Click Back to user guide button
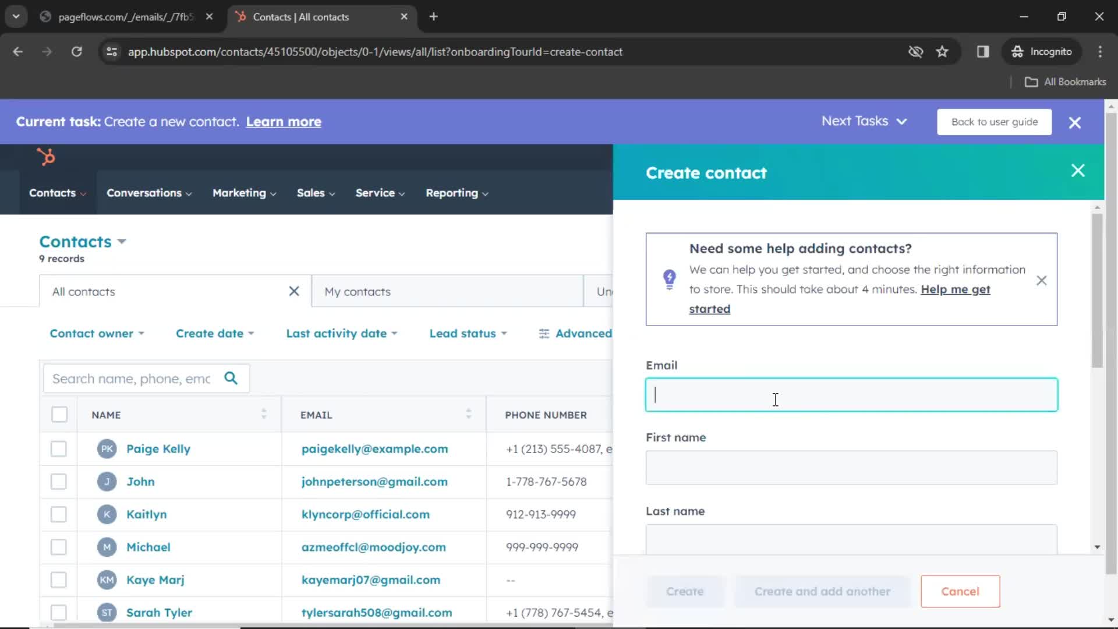1118x629 pixels. coord(995,122)
